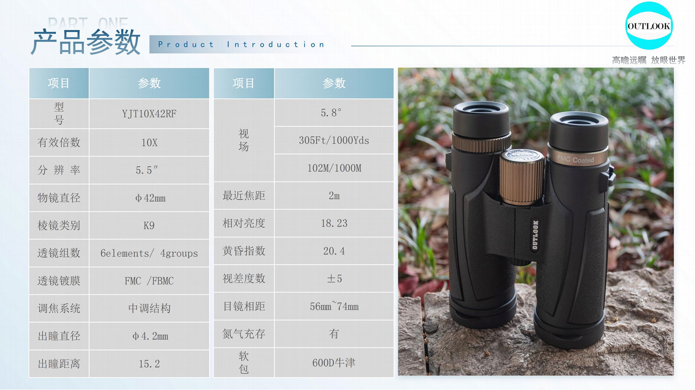The image size is (695, 390).
Task: Click the '产品参数' title
Action: pos(86,42)
